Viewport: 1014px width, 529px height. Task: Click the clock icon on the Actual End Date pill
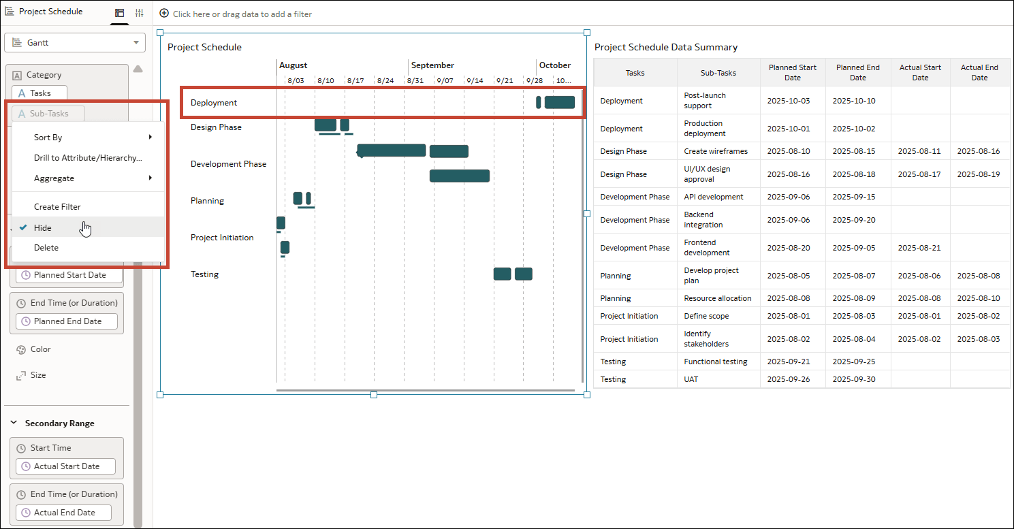[25, 512]
